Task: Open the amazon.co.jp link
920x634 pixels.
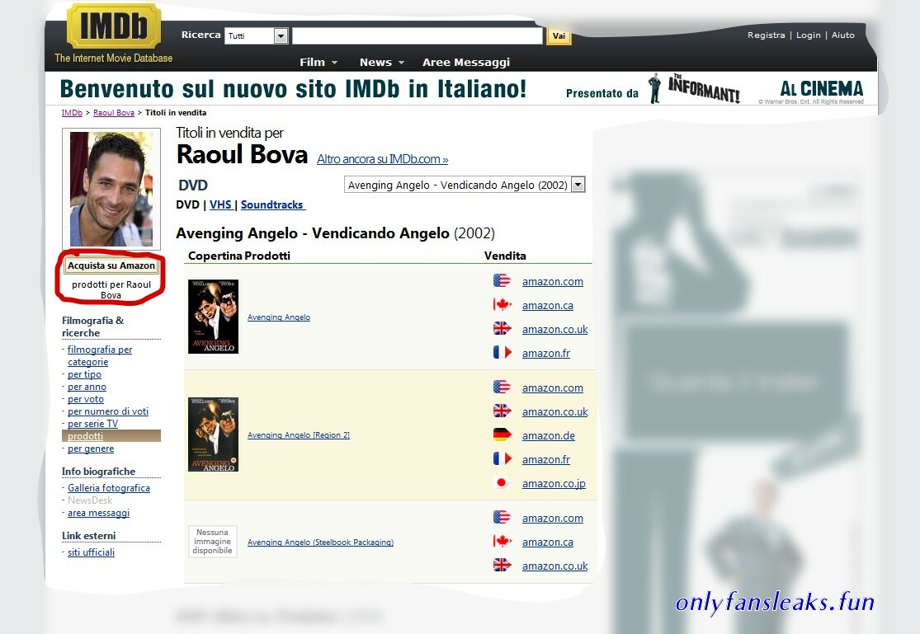Action: coord(554,484)
